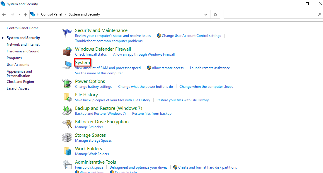Click Allow remote access link

(168, 68)
